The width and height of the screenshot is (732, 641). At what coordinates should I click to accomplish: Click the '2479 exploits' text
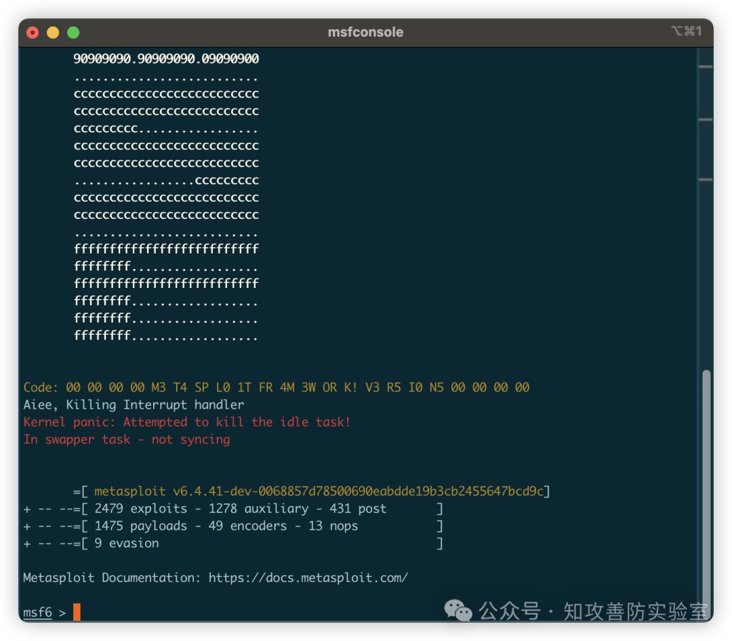(141, 509)
